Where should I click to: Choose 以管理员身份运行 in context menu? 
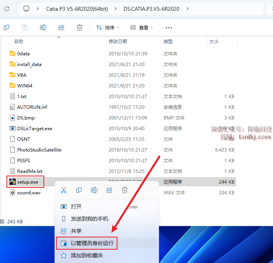click(x=106, y=243)
